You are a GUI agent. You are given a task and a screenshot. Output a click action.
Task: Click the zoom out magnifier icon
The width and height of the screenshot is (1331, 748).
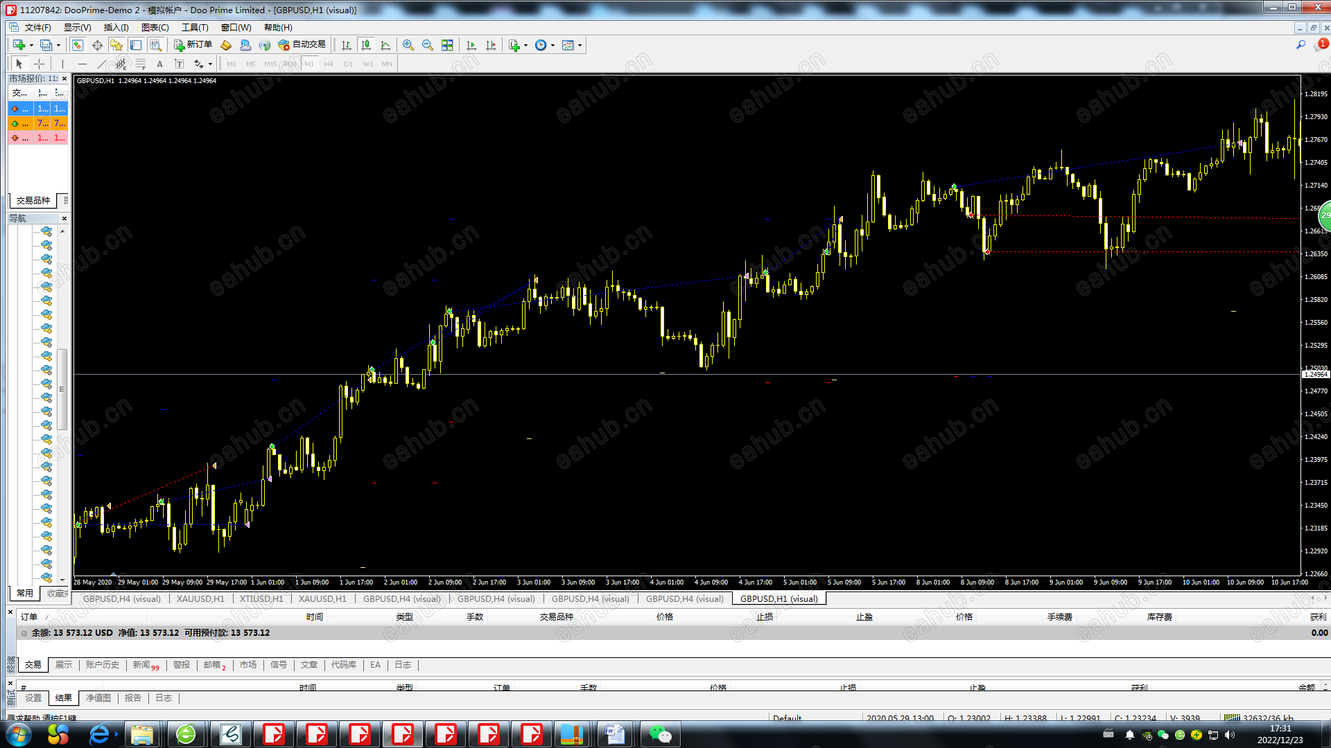[428, 45]
